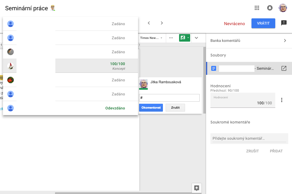Expand Banka komentářů panel
292x194 pixels.
249,41
